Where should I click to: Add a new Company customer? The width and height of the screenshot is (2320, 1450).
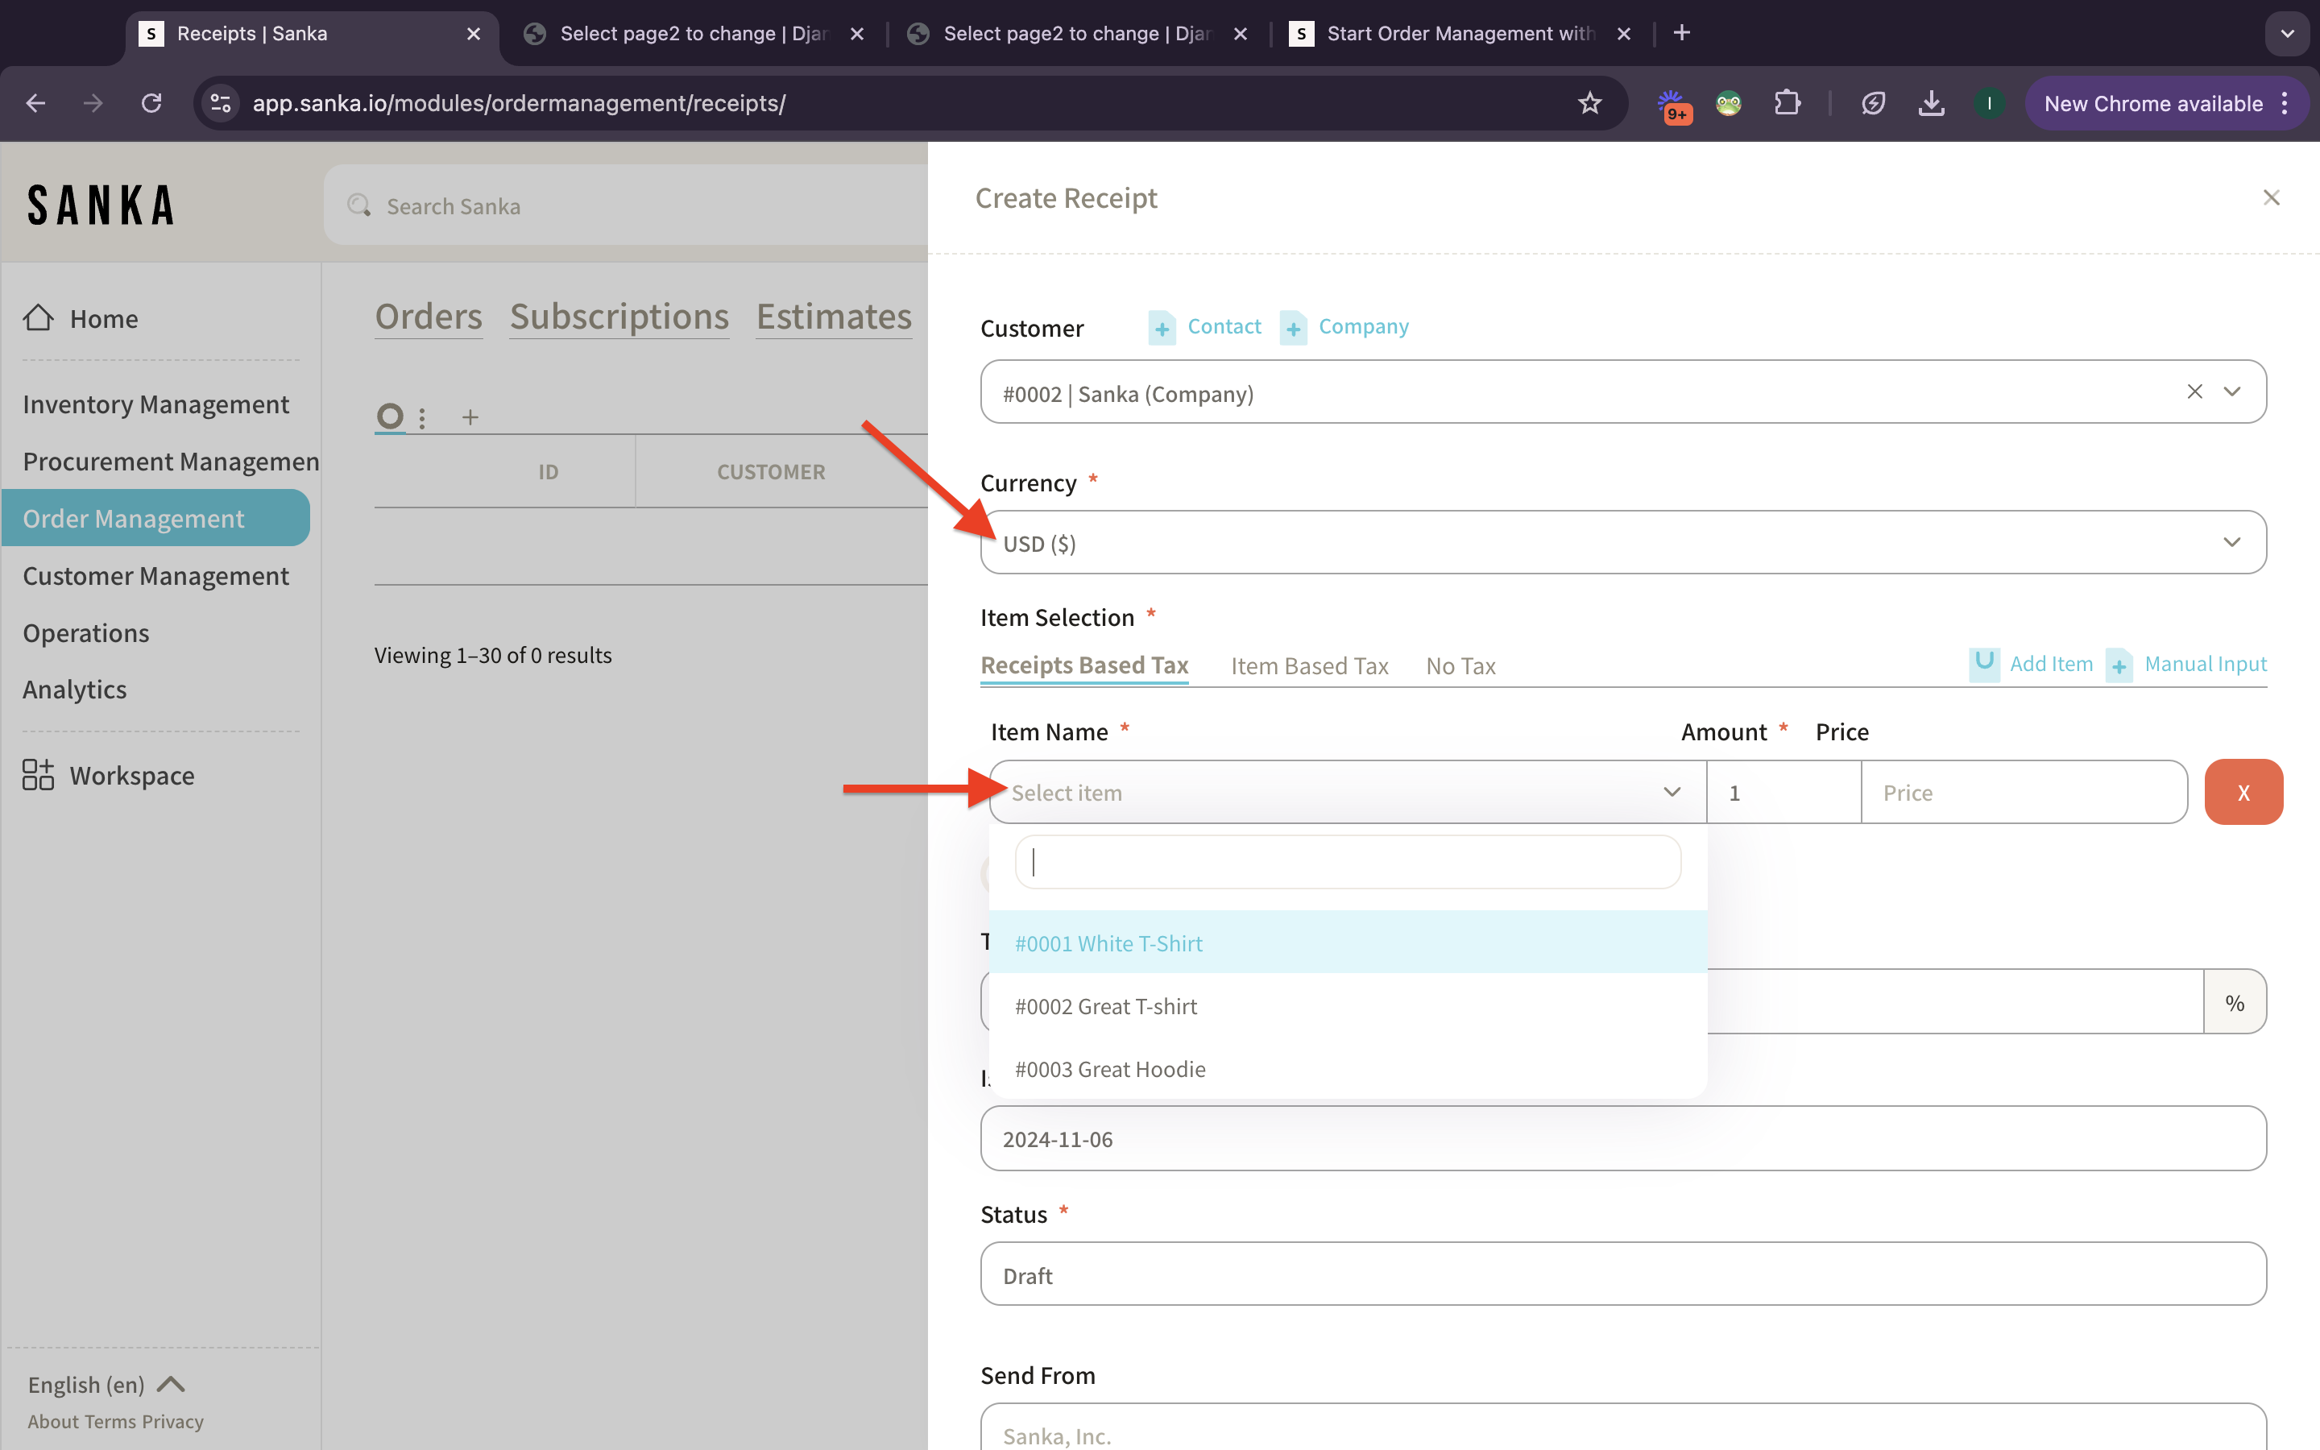point(1345,327)
